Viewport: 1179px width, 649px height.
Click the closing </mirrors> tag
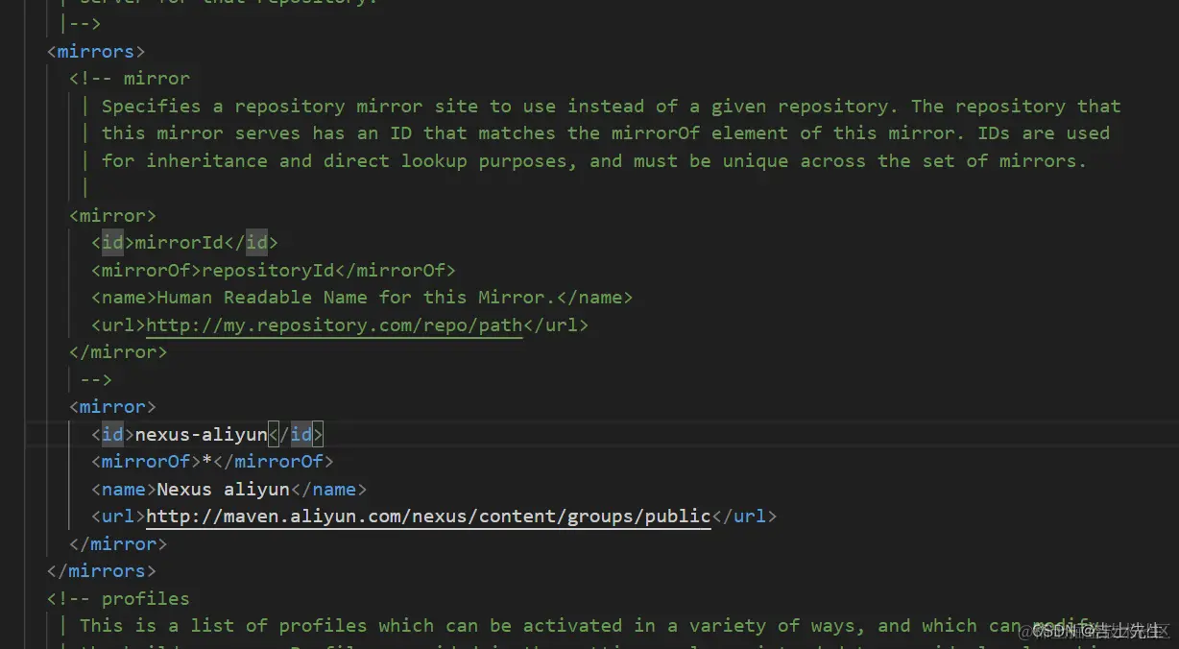coord(102,570)
